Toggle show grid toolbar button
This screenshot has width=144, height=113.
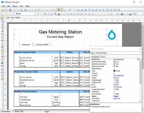pos(58,10)
